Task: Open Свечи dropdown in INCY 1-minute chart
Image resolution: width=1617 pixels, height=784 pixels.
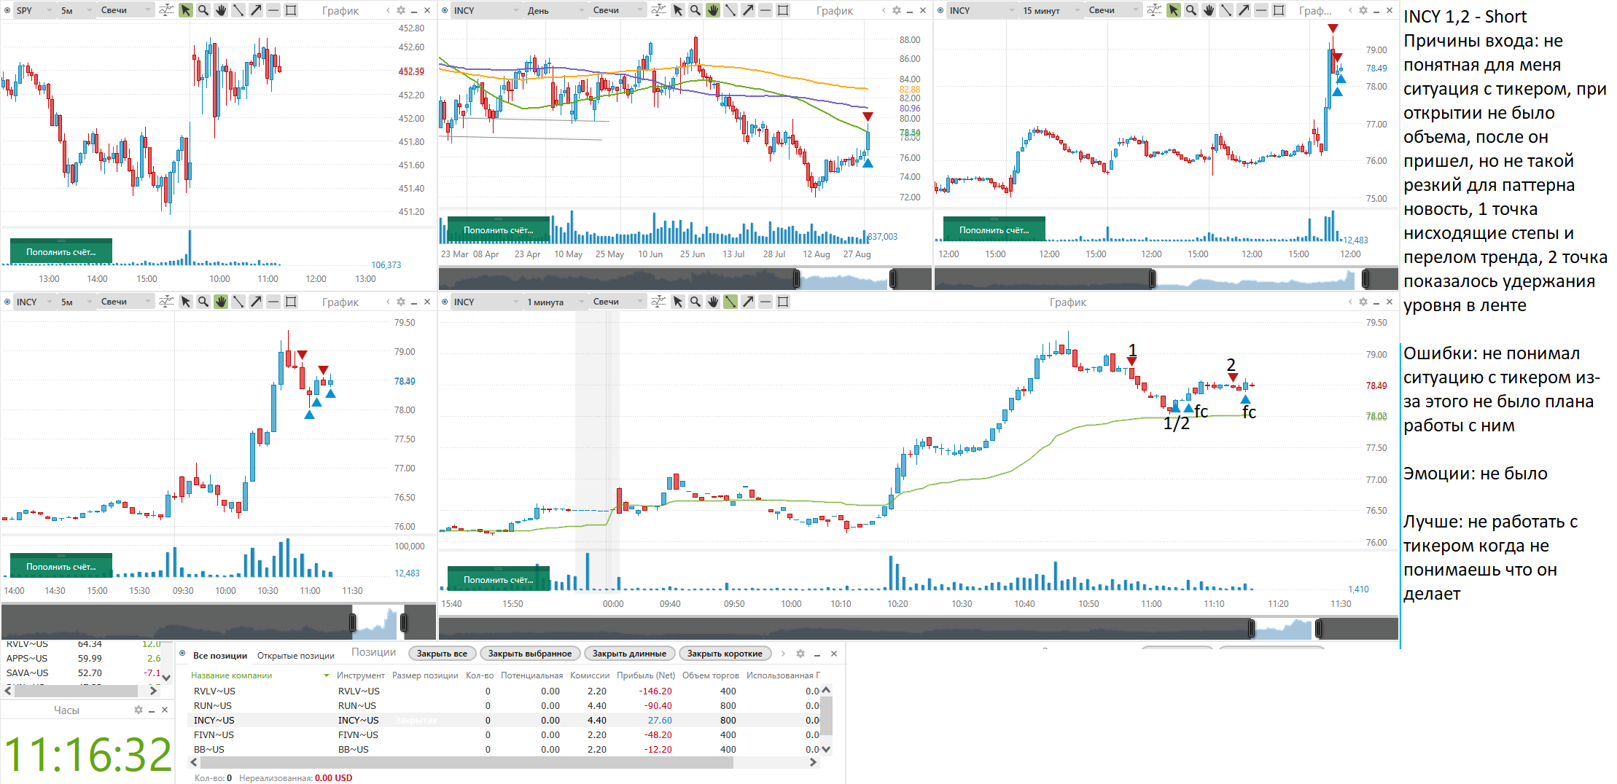Action: click(618, 302)
